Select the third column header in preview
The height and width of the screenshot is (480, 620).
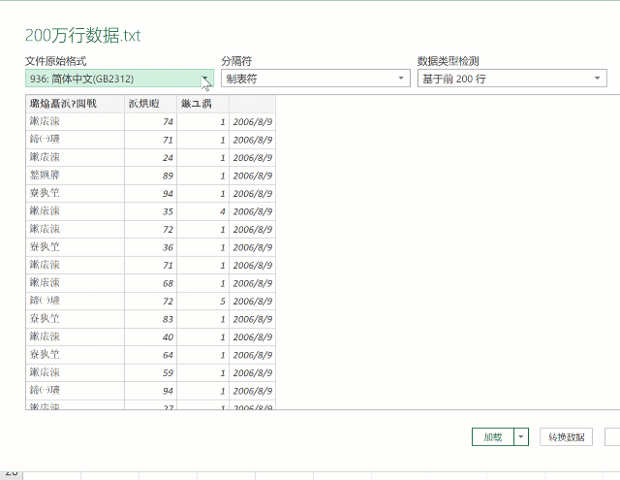(201, 103)
